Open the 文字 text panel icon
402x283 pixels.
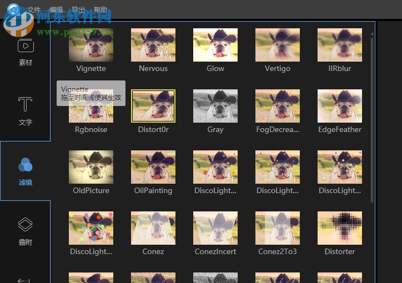(x=25, y=104)
